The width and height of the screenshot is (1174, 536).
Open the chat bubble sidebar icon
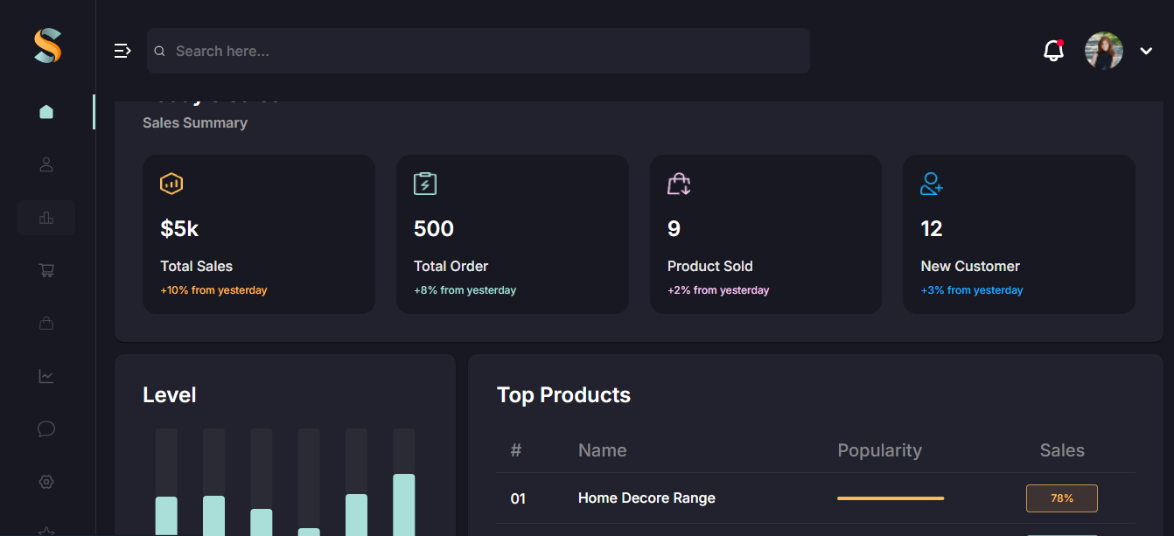click(46, 428)
